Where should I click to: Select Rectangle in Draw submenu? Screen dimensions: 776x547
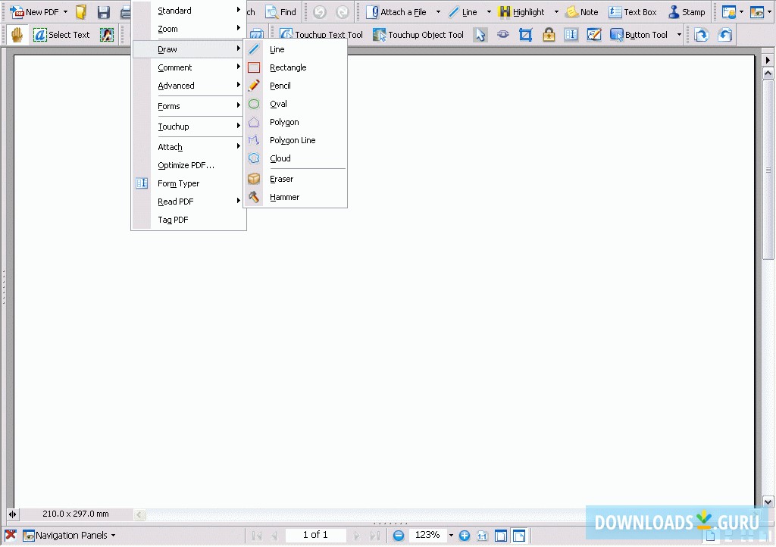coord(296,67)
